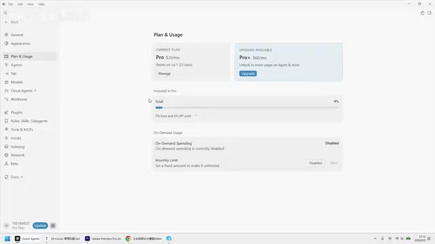Open the Help menu
435x244 pixels.
pos(41,4)
